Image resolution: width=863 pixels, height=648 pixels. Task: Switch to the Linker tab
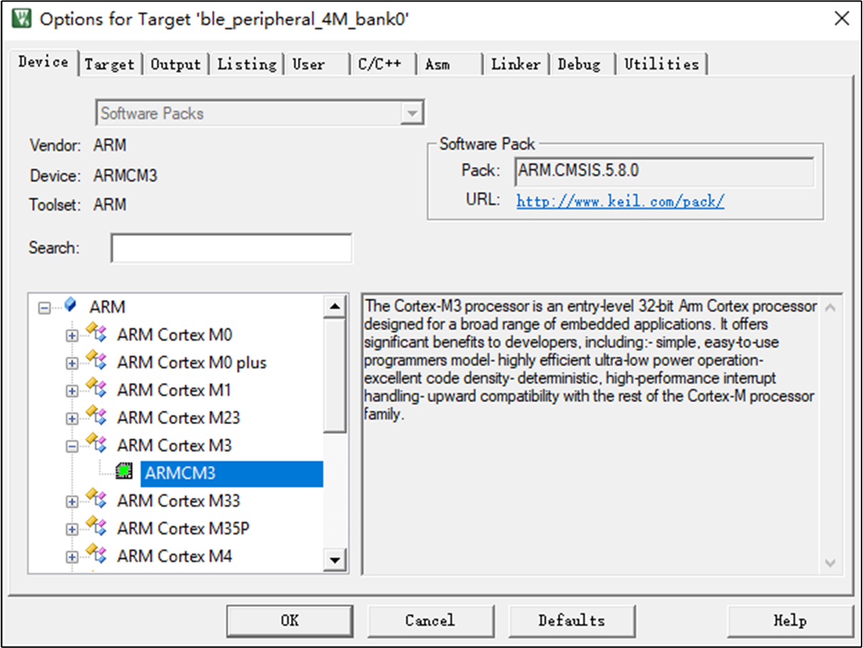tap(516, 64)
